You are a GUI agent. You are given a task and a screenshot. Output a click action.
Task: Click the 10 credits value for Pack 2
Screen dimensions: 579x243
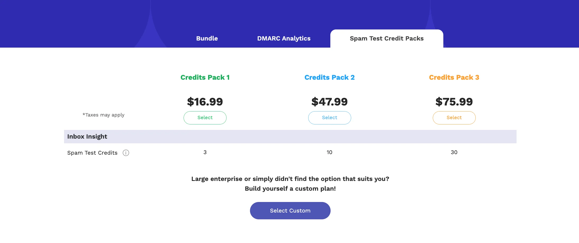(x=330, y=152)
